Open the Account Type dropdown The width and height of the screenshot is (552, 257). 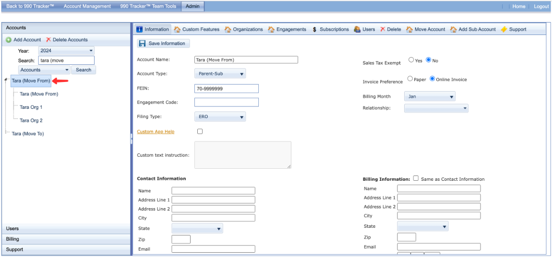(x=220, y=74)
